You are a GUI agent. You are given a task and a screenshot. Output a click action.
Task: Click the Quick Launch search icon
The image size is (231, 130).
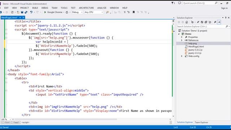click(x=216, y=3)
